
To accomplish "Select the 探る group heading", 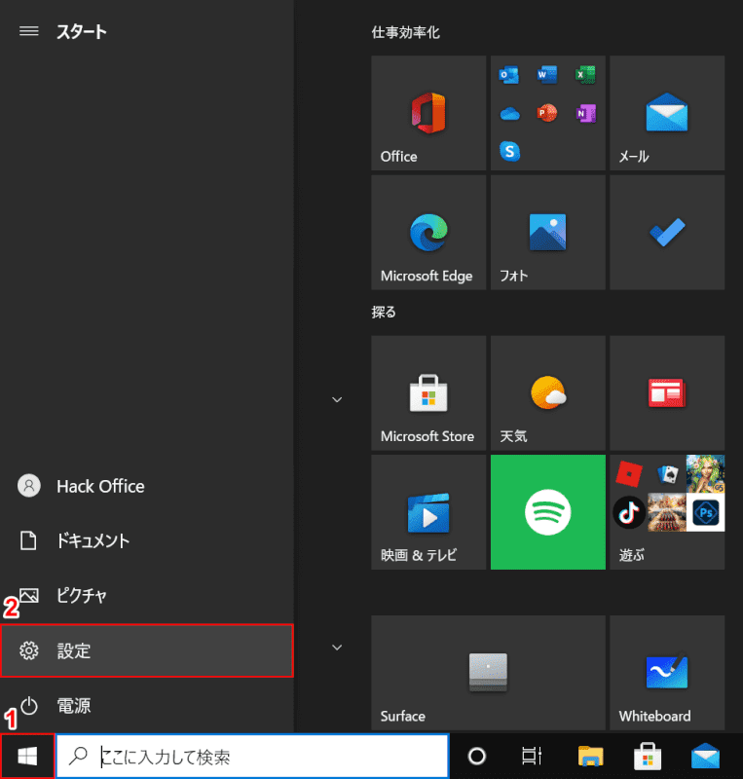I will pos(384,312).
